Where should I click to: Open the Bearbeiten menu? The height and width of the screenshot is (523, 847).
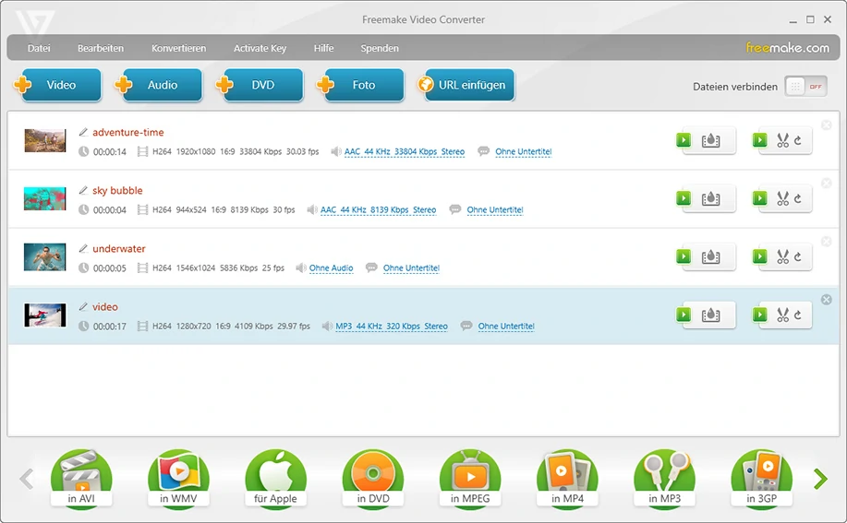coord(101,48)
